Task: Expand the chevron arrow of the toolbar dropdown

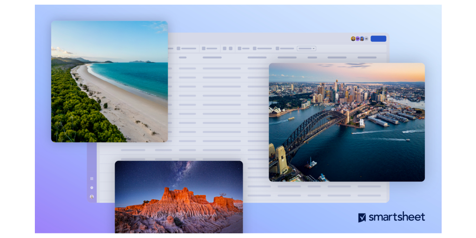Action: [x=313, y=48]
